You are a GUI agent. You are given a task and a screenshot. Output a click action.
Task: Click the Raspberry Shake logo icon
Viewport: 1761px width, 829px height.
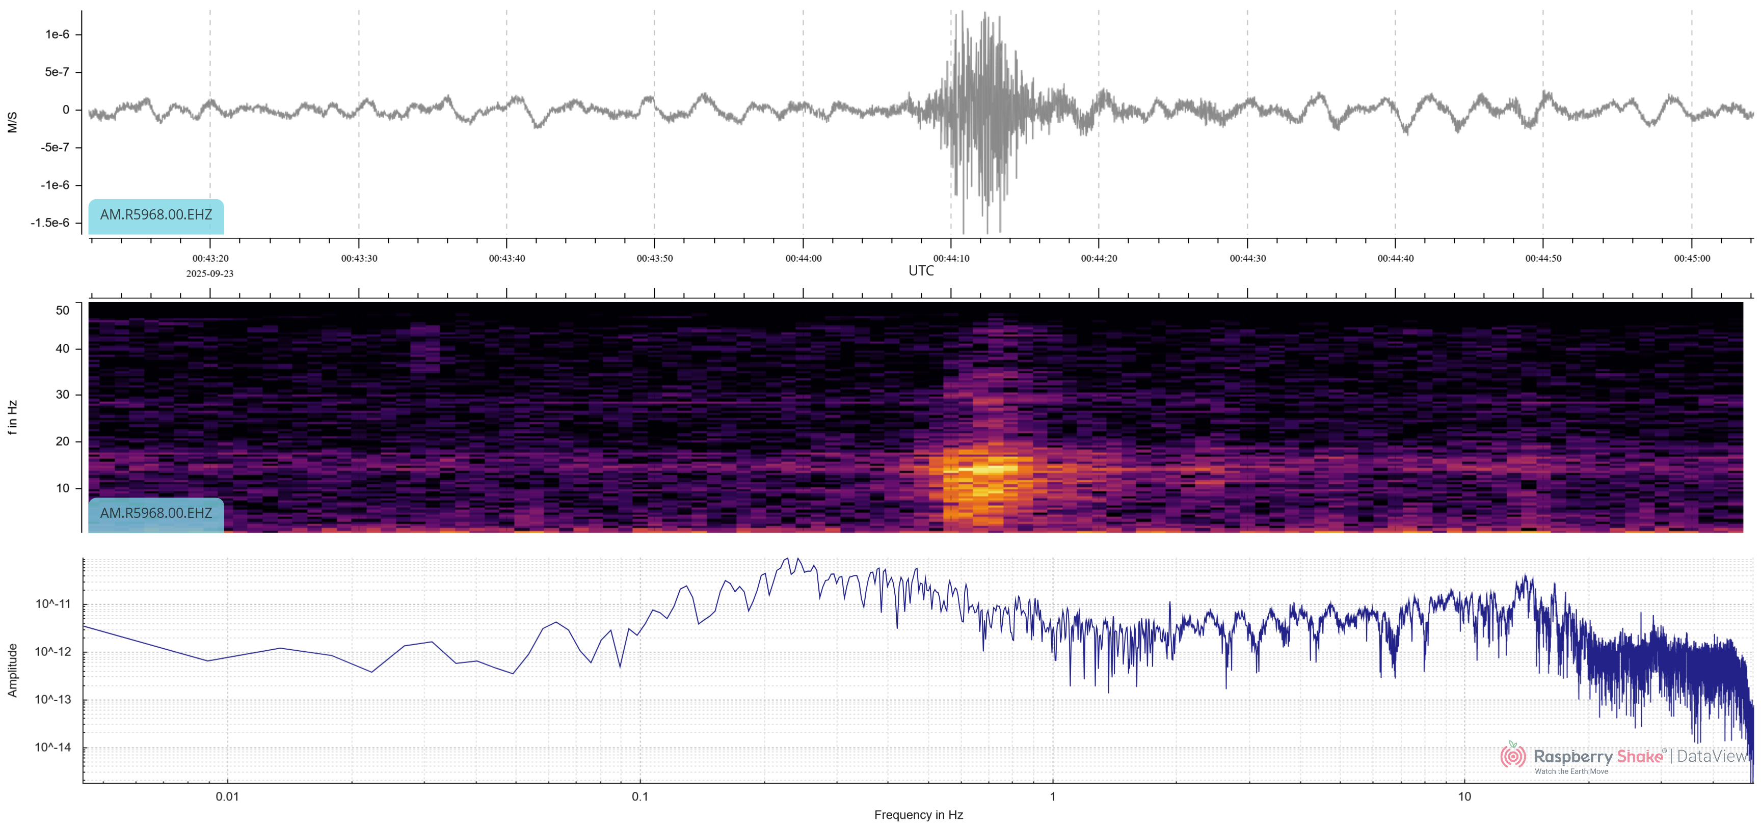point(1513,756)
